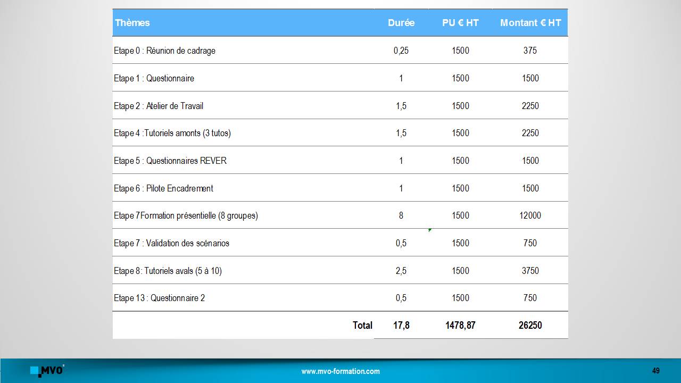681x383 pixels.
Task: Select Etape 5 : Questionnaires REVER row
Action: (170, 161)
